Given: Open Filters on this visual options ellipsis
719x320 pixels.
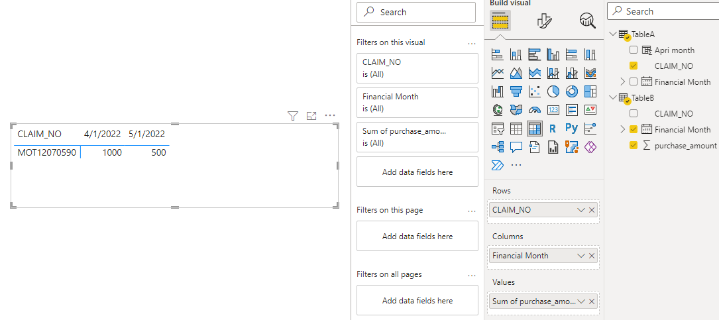Looking at the screenshot, I should tap(472, 42).
